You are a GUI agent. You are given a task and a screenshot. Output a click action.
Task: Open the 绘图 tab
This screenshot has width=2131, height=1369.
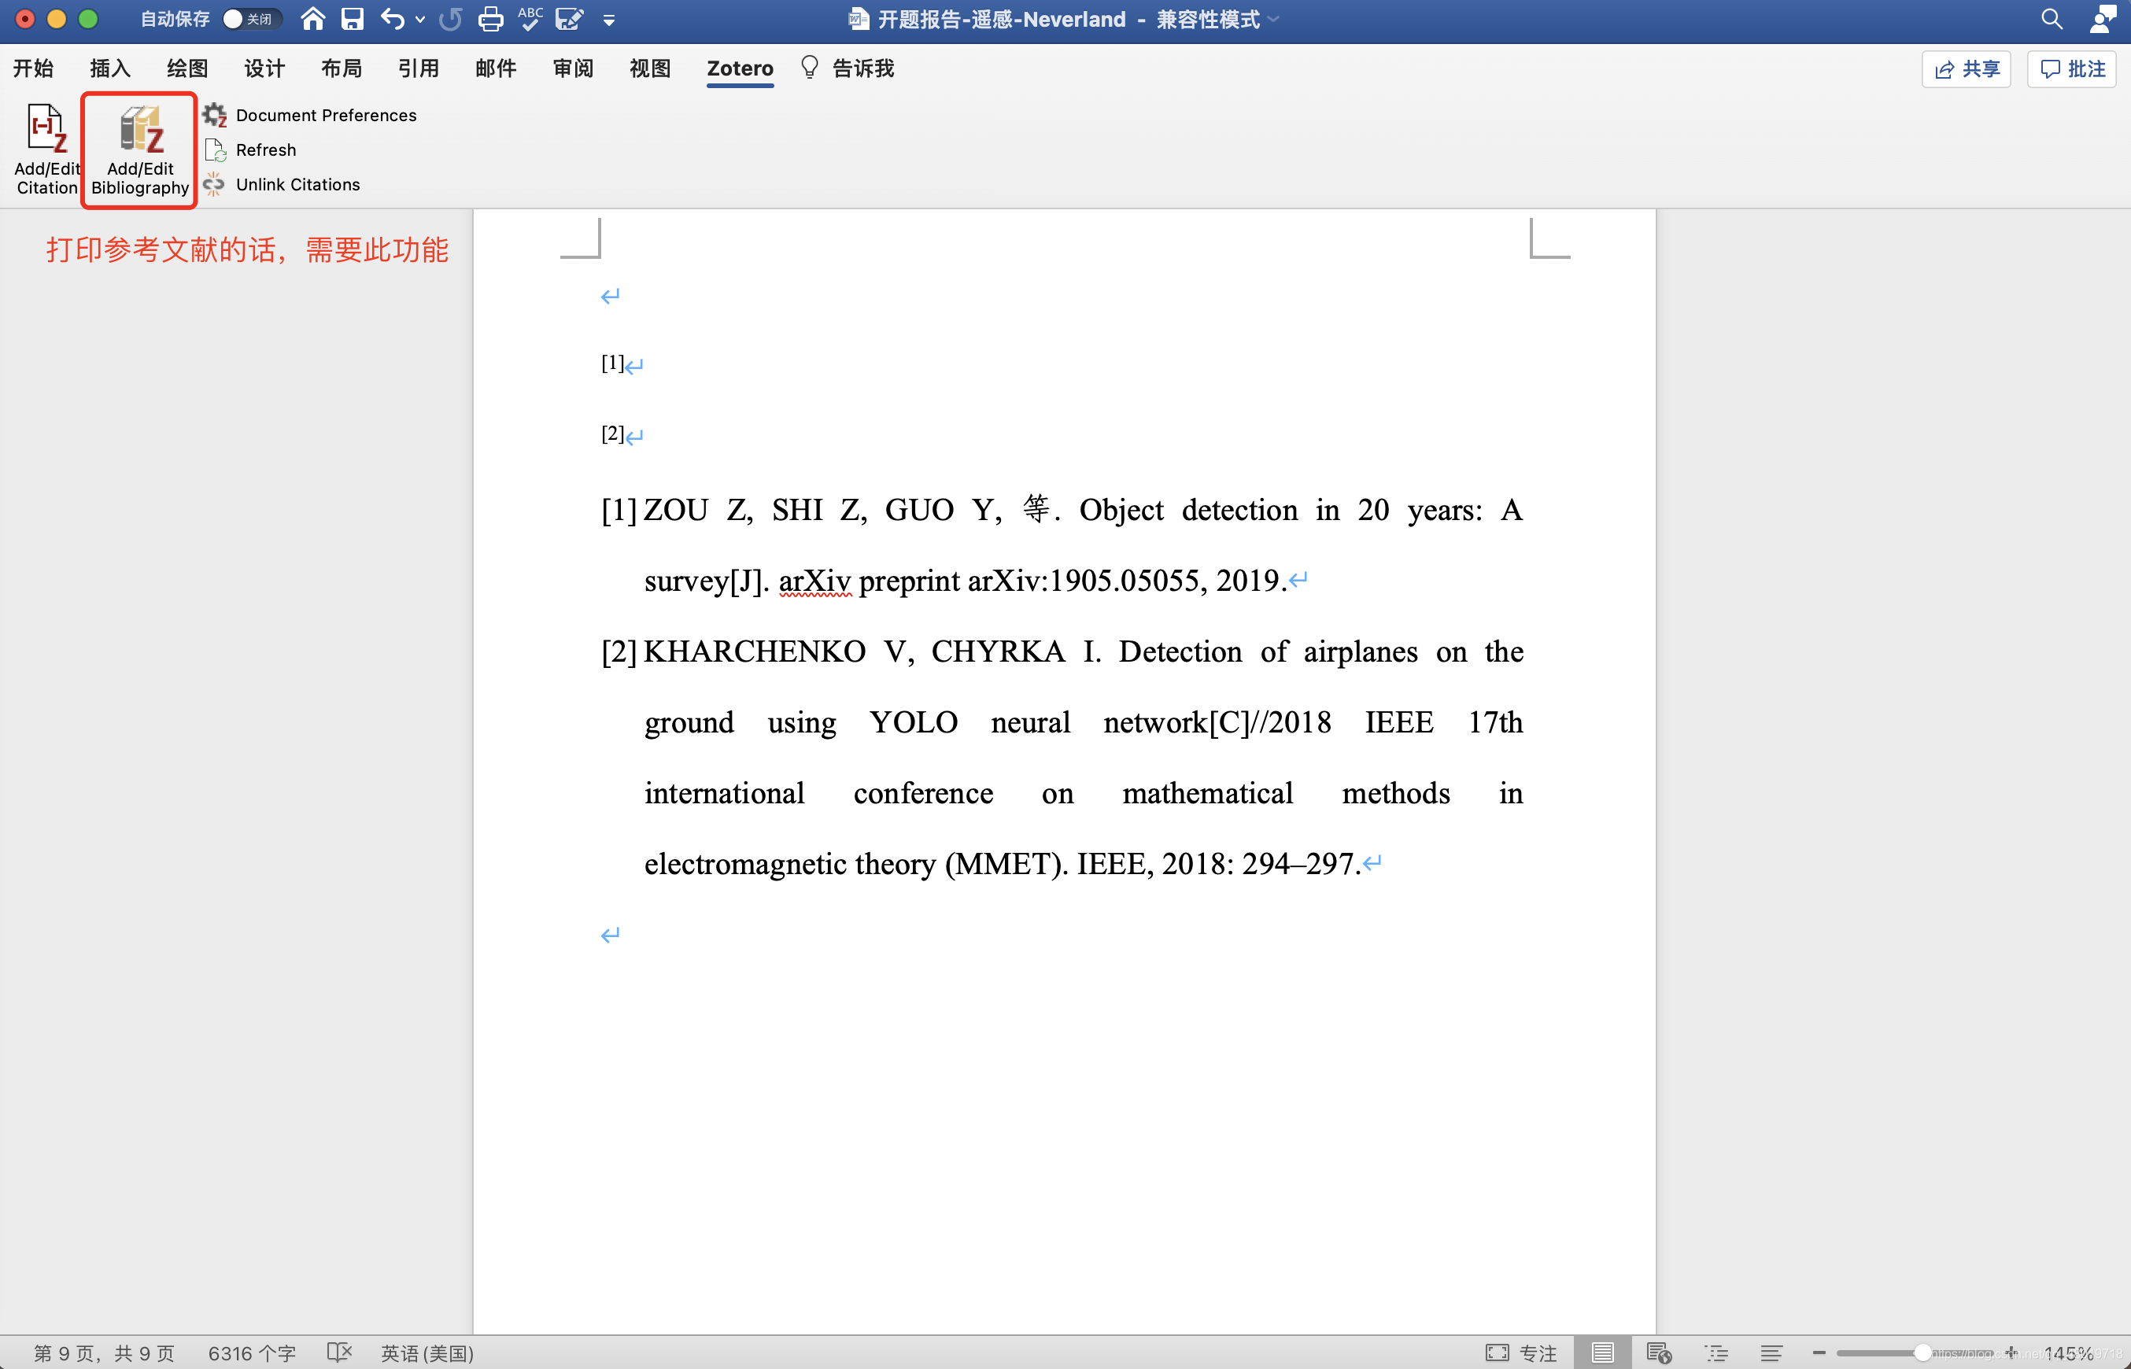pos(187,68)
